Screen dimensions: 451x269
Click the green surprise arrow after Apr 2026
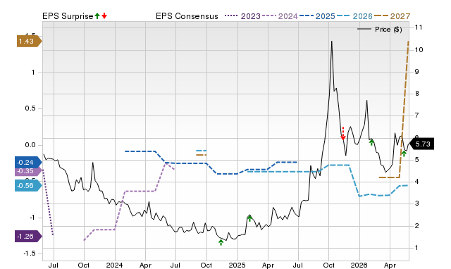tap(404, 154)
